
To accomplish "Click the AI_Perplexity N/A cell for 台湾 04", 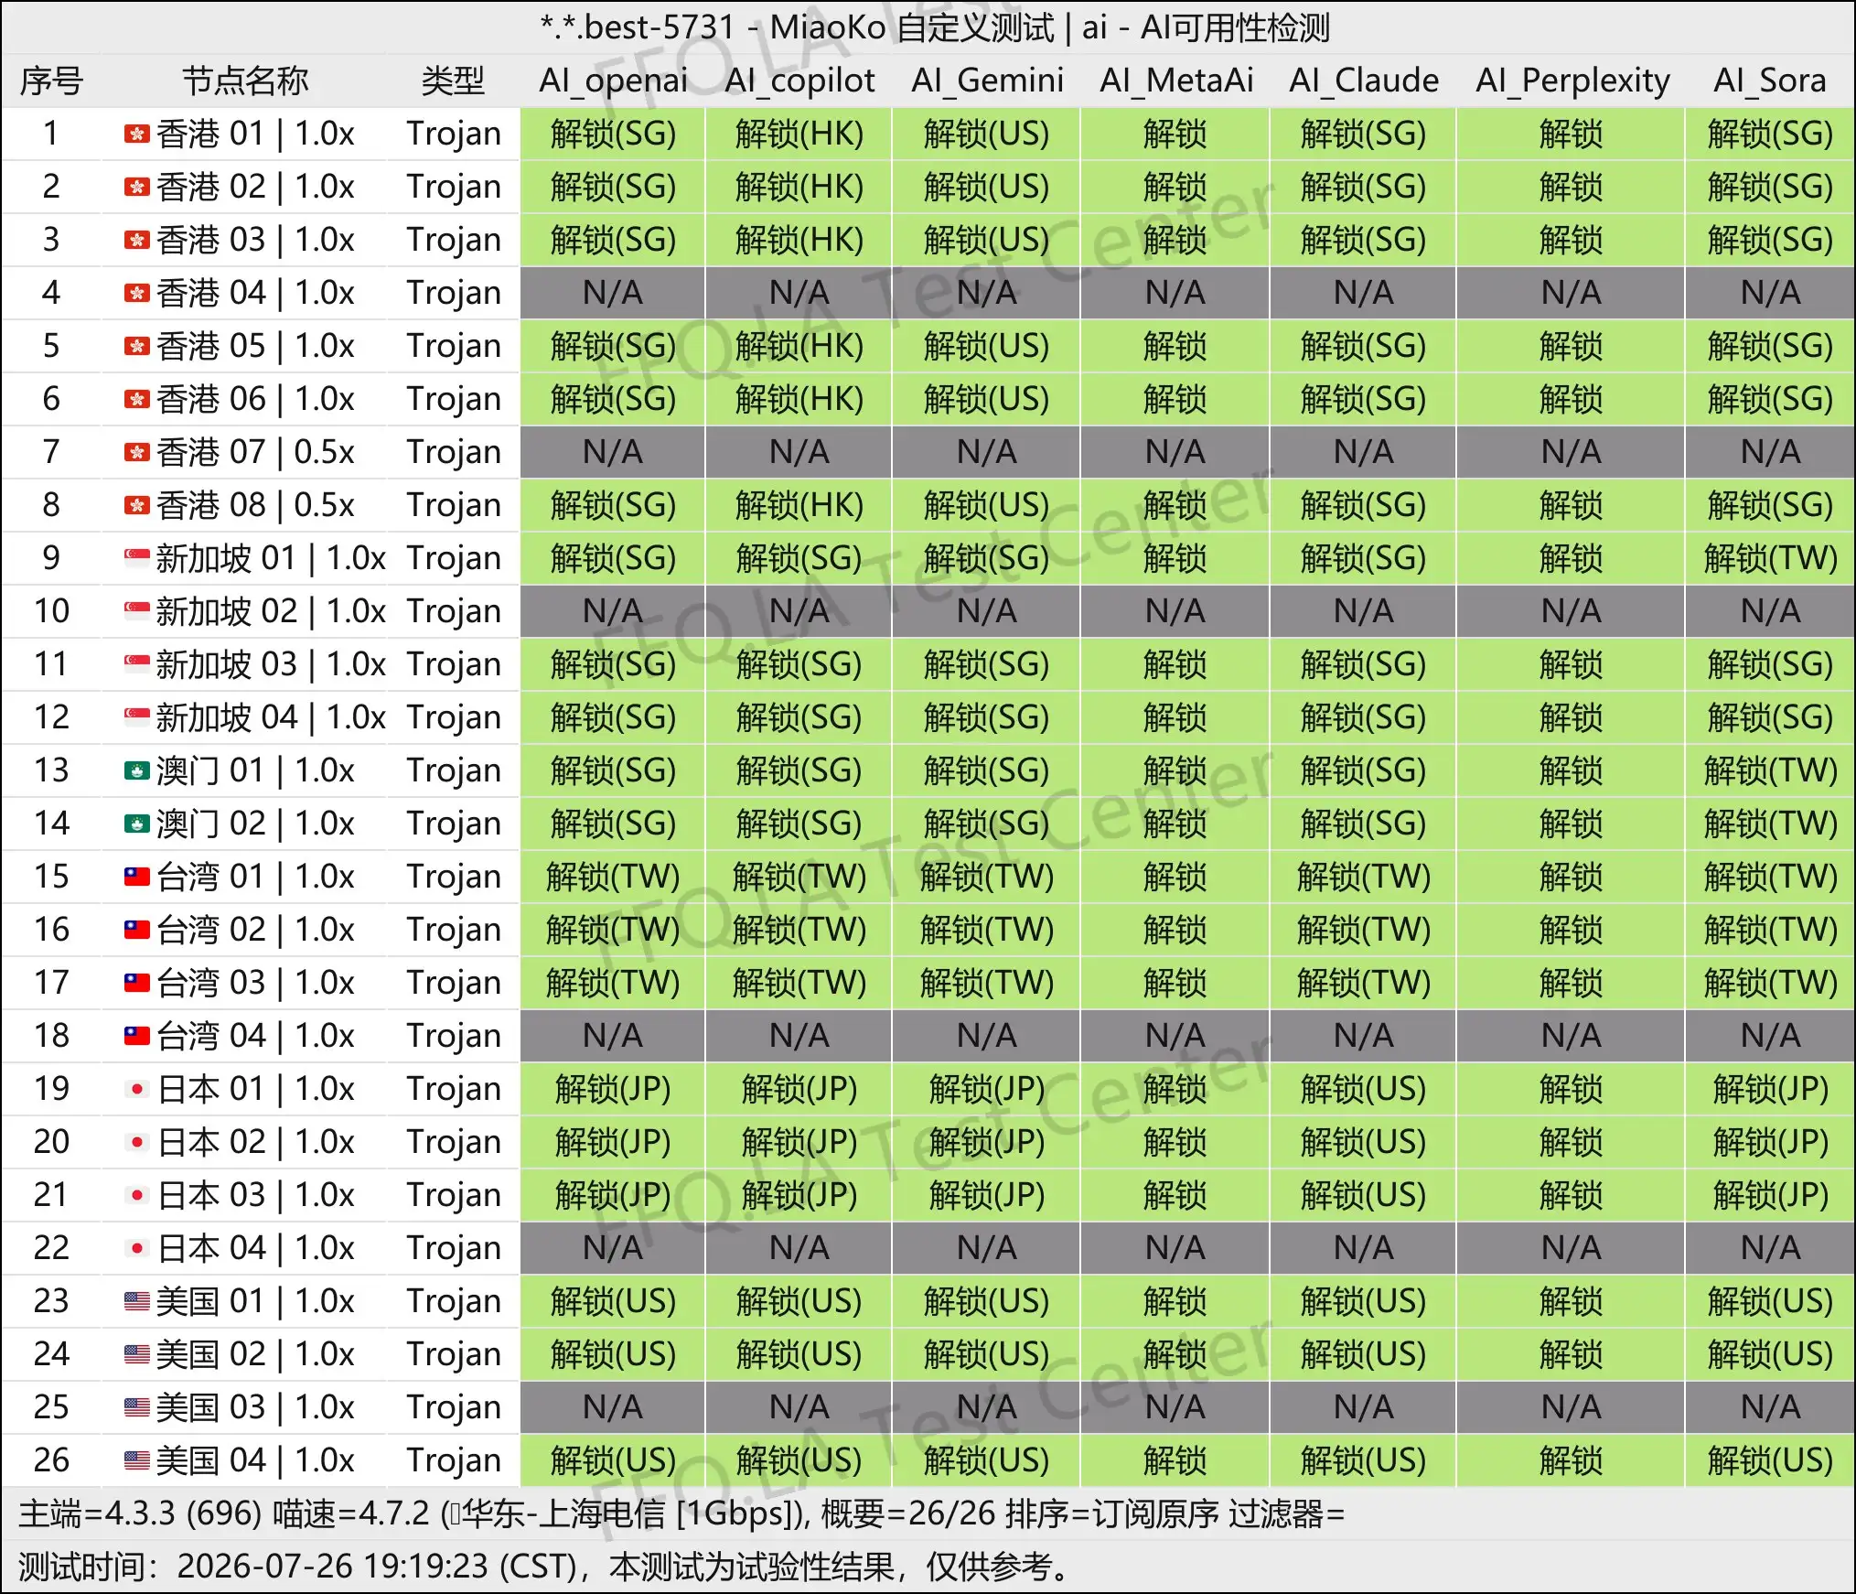I will click(x=1572, y=1037).
